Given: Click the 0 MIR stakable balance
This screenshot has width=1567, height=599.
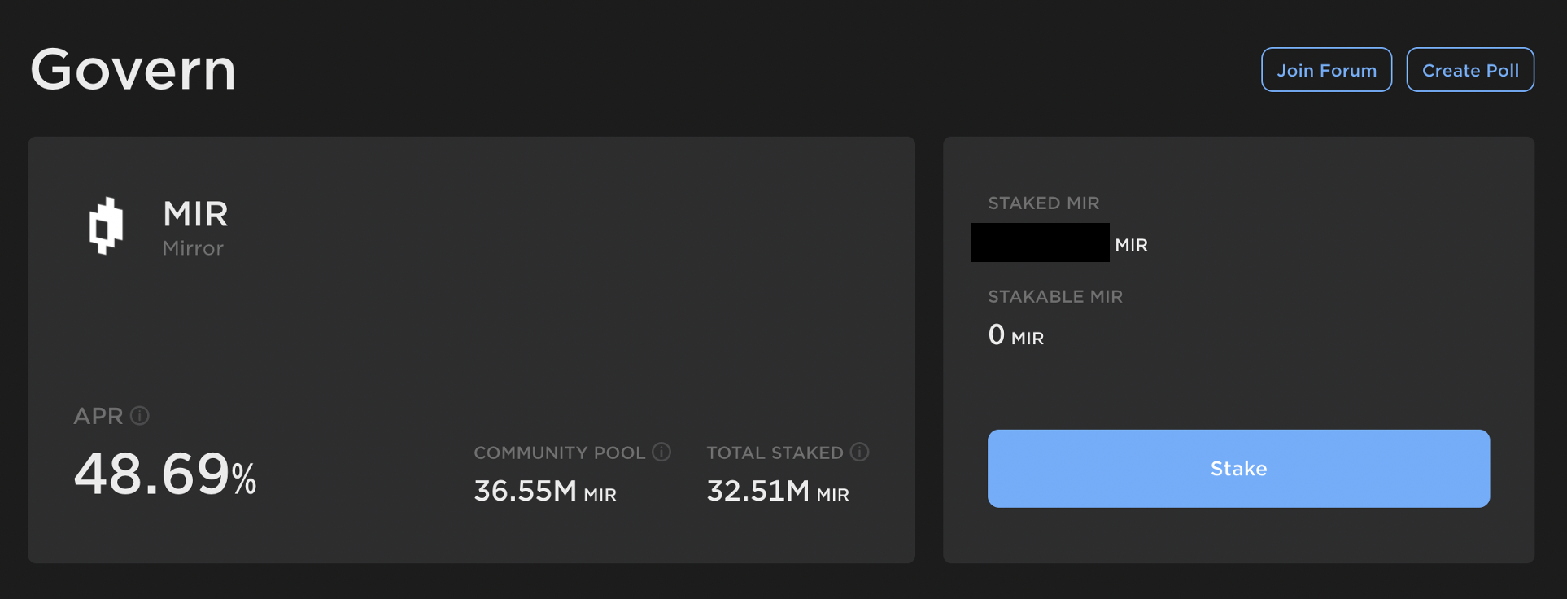Looking at the screenshot, I should click(1015, 335).
